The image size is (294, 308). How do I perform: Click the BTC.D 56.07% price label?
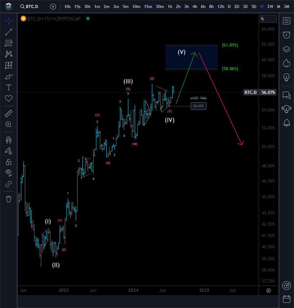(x=260, y=92)
